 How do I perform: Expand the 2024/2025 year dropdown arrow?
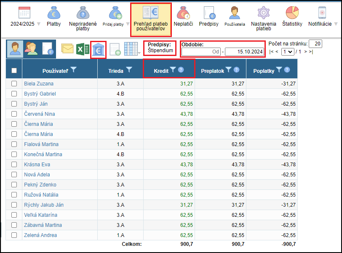click(x=39, y=24)
